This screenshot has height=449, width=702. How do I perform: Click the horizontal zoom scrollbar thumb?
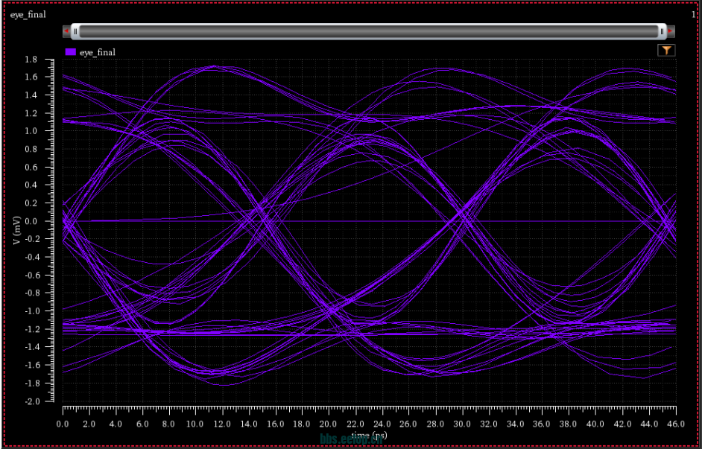pos(369,31)
